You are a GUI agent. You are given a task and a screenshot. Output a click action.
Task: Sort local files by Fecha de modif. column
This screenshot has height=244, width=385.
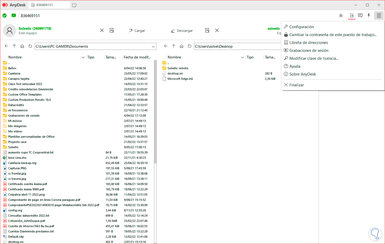click(137, 57)
